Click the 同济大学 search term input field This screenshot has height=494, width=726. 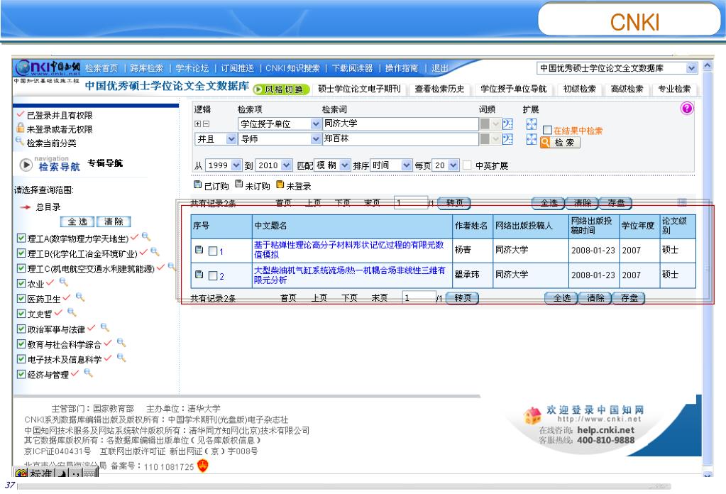[x=400, y=123]
